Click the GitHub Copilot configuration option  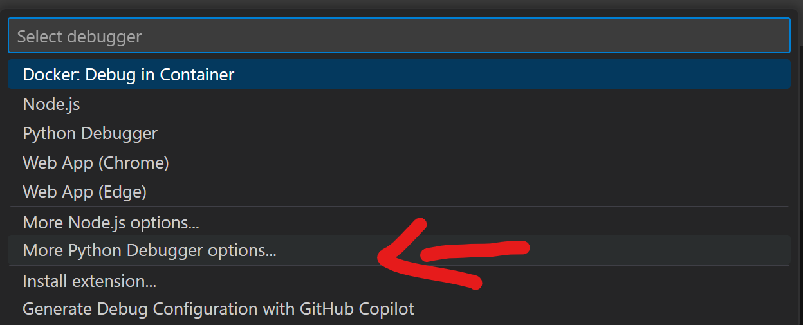coord(218,309)
